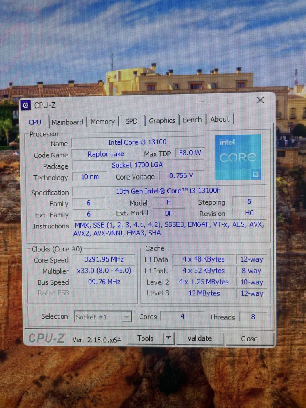Screen dimensions: 306x408
Task: Click the version text 'Ver. 2.15.0.x64'
Action: tap(97, 340)
